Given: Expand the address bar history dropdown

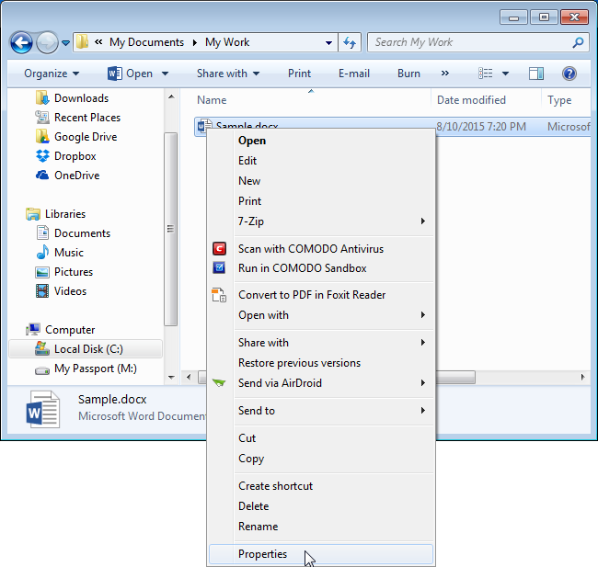Looking at the screenshot, I should click(x=328, y=43).
